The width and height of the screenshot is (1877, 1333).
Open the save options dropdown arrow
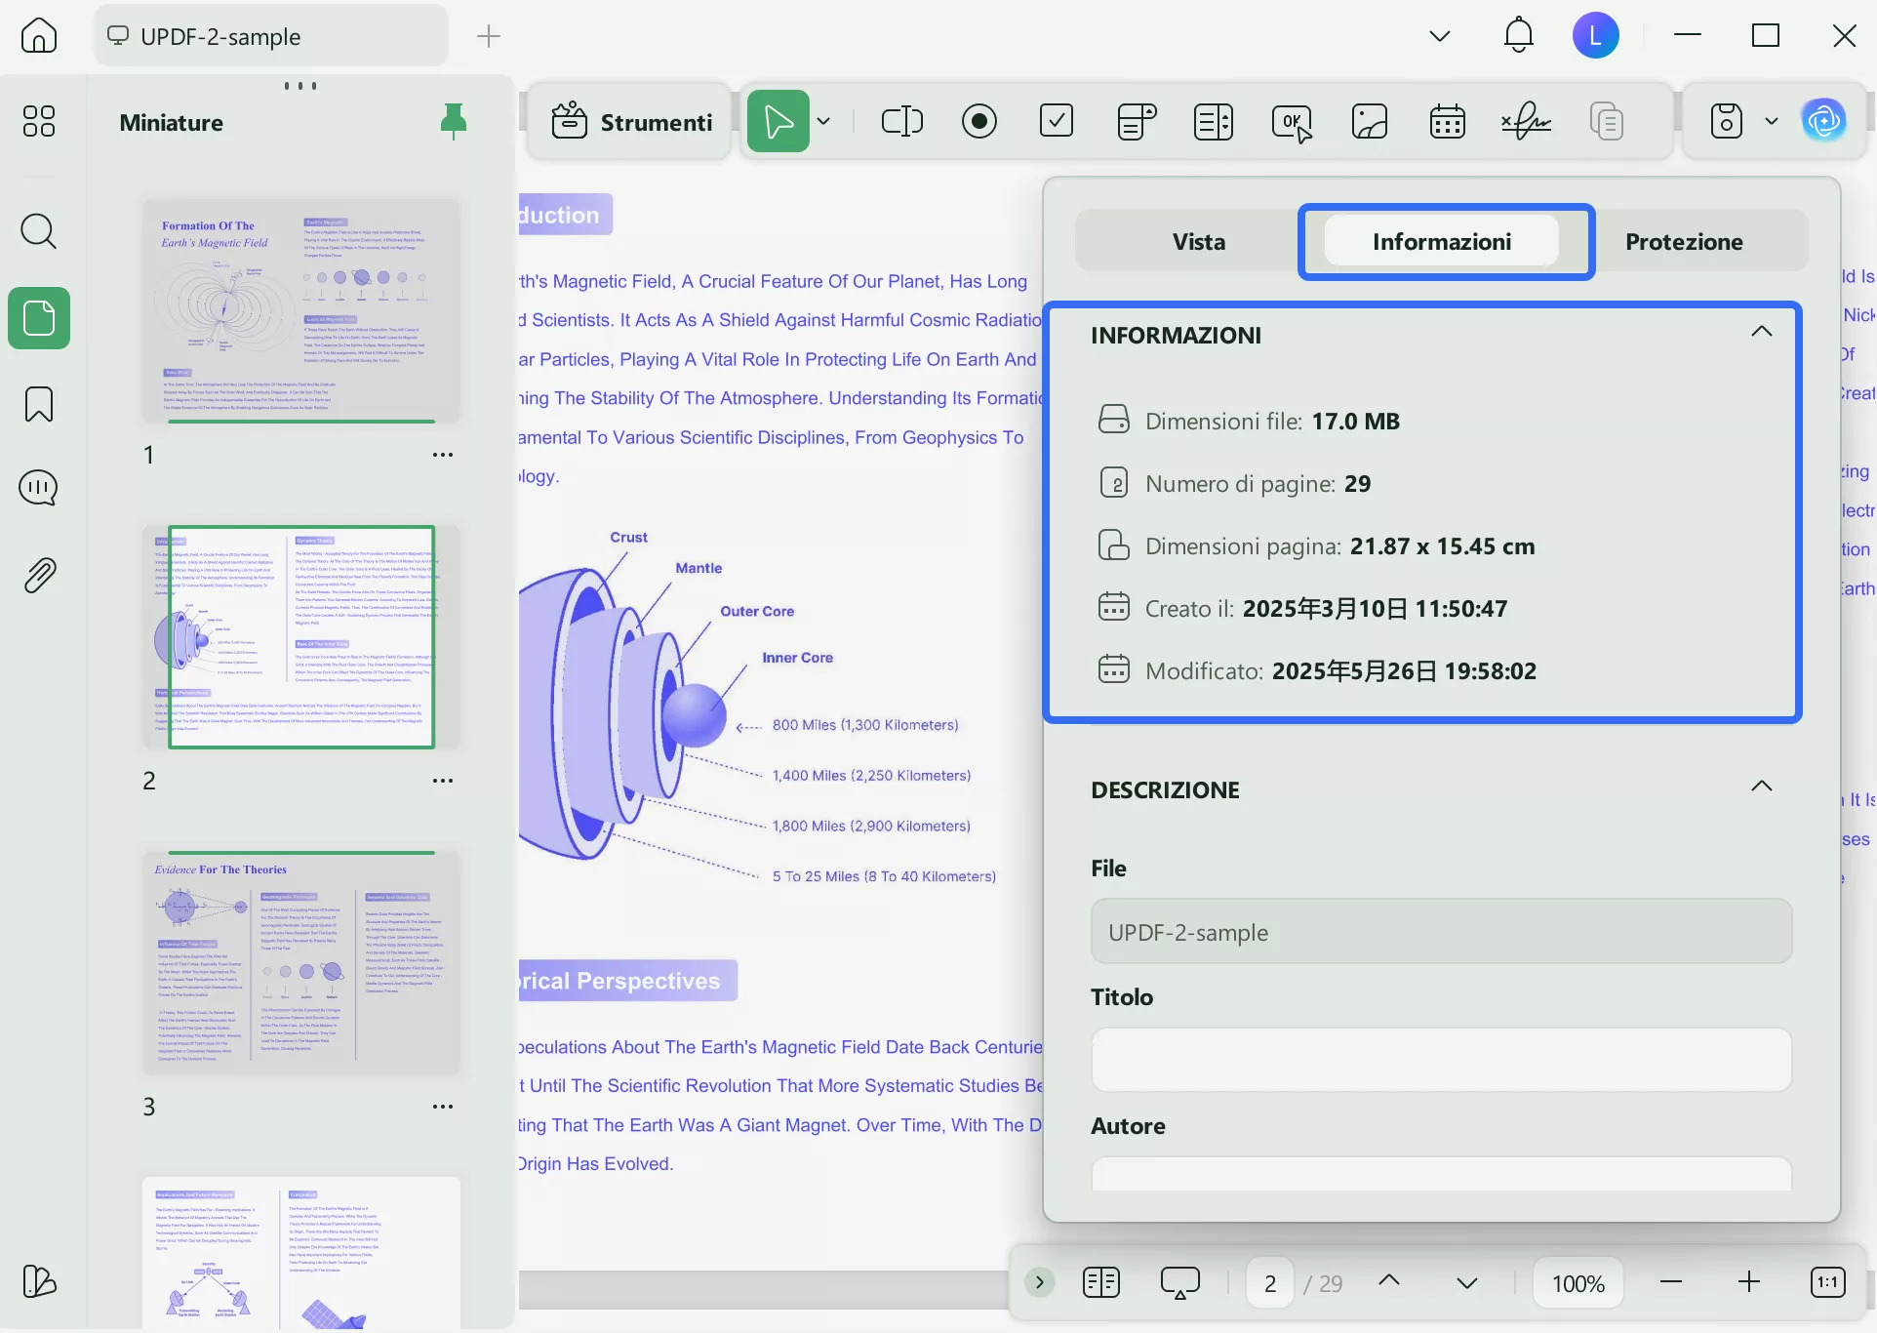[x=1772, y=122]
